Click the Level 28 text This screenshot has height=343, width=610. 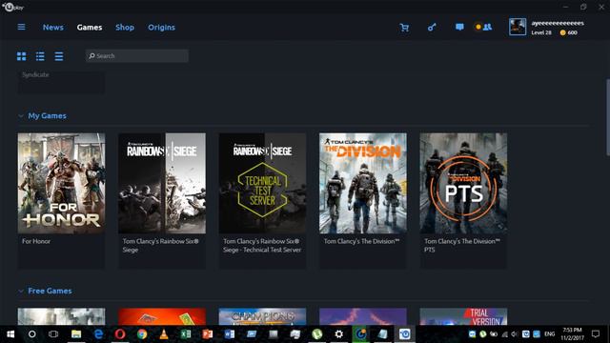click(541, 32)
